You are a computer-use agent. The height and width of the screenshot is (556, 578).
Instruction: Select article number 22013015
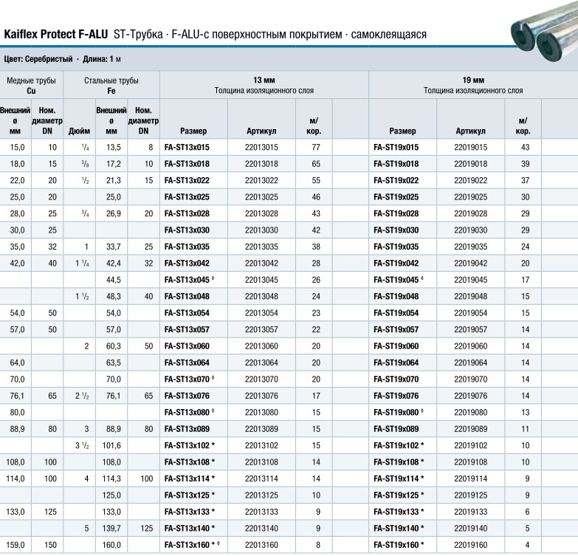(x=261, y=148)
